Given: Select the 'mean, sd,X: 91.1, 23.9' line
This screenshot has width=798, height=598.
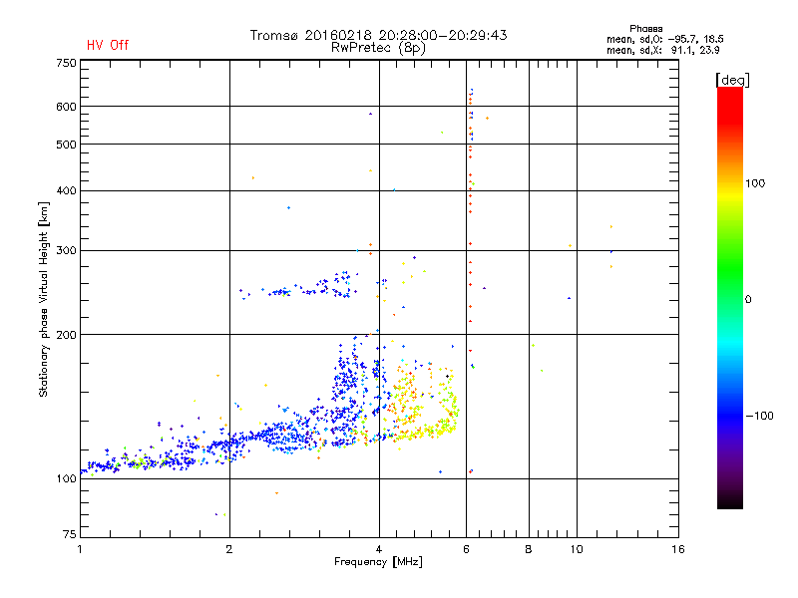Looking at the screenshot, I should (662, 50).
